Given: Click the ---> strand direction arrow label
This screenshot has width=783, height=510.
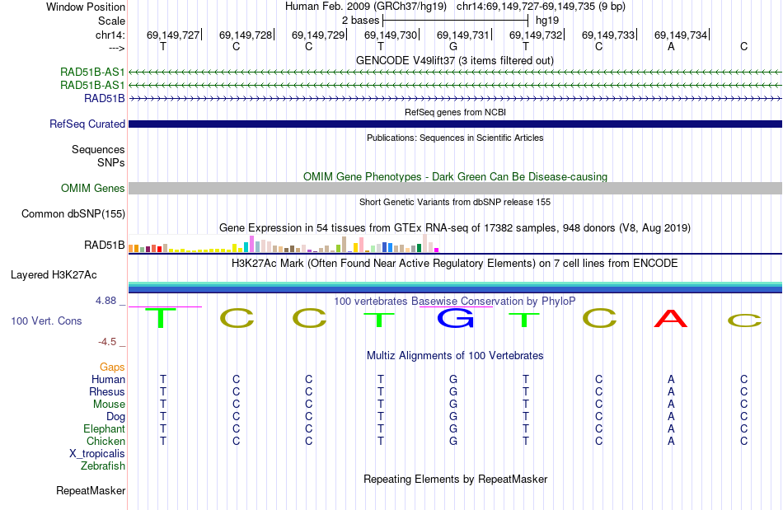Looking at the screenshot, I should click(116, 48).
